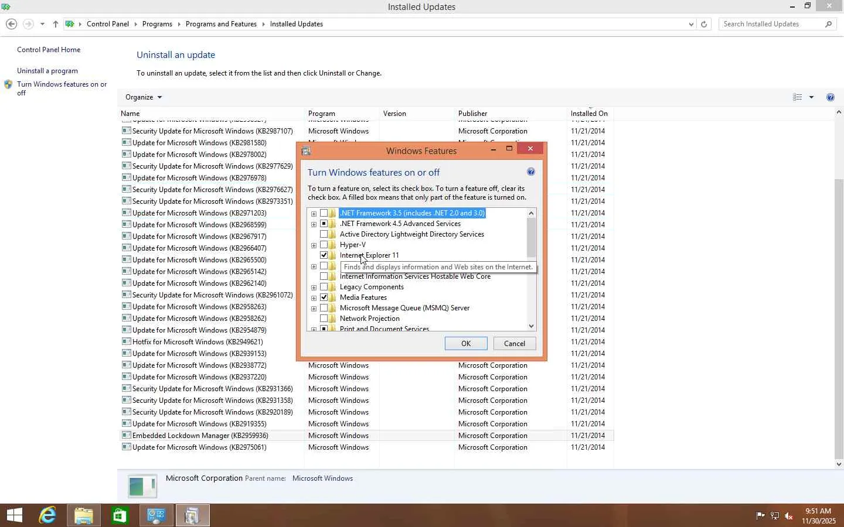844x527 pixels.
Task: Click Programs and Features breadcrumb
Action: tap(221, 24)
